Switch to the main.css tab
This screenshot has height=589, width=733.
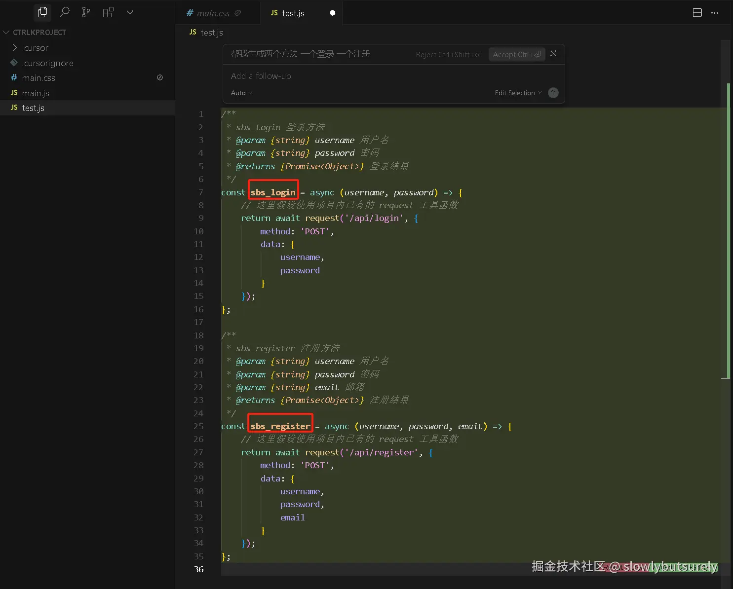click(x=213, y=13)
